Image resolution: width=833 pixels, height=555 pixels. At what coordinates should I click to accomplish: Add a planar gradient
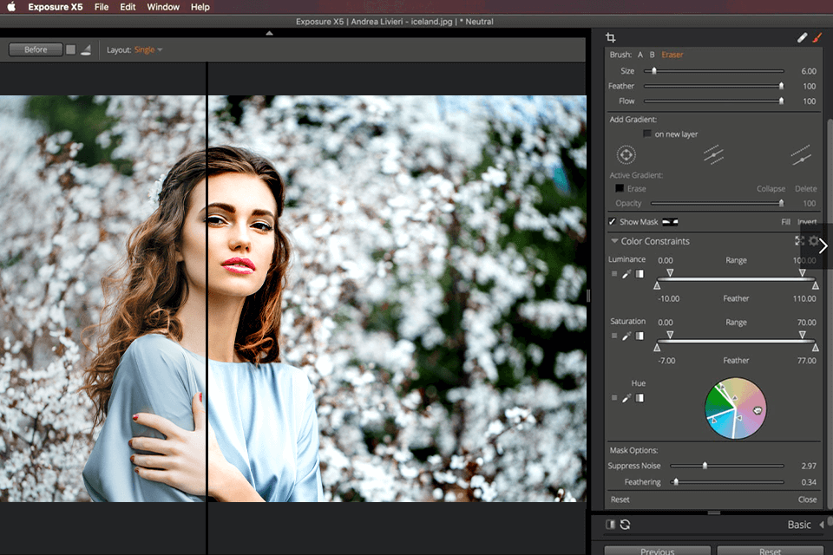[713, 153]
